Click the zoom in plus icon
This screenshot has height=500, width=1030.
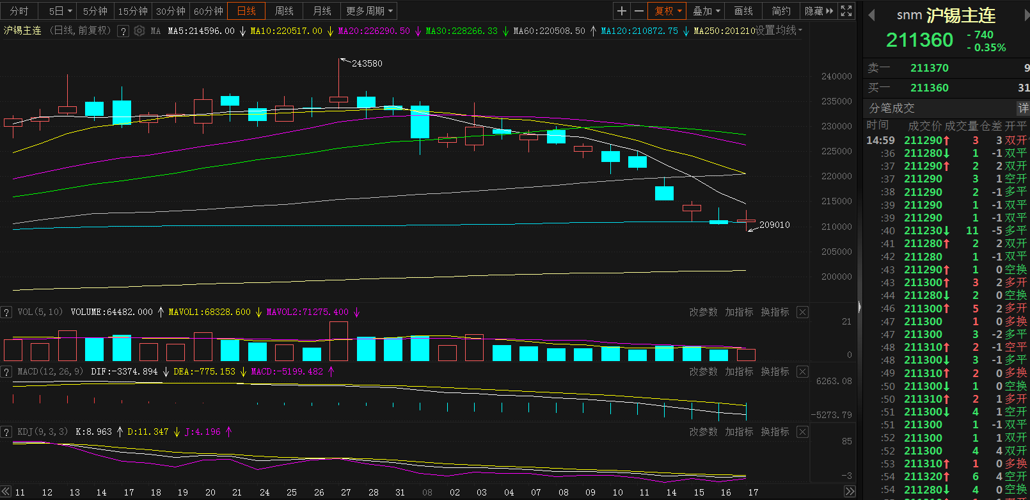pos(621,11)
